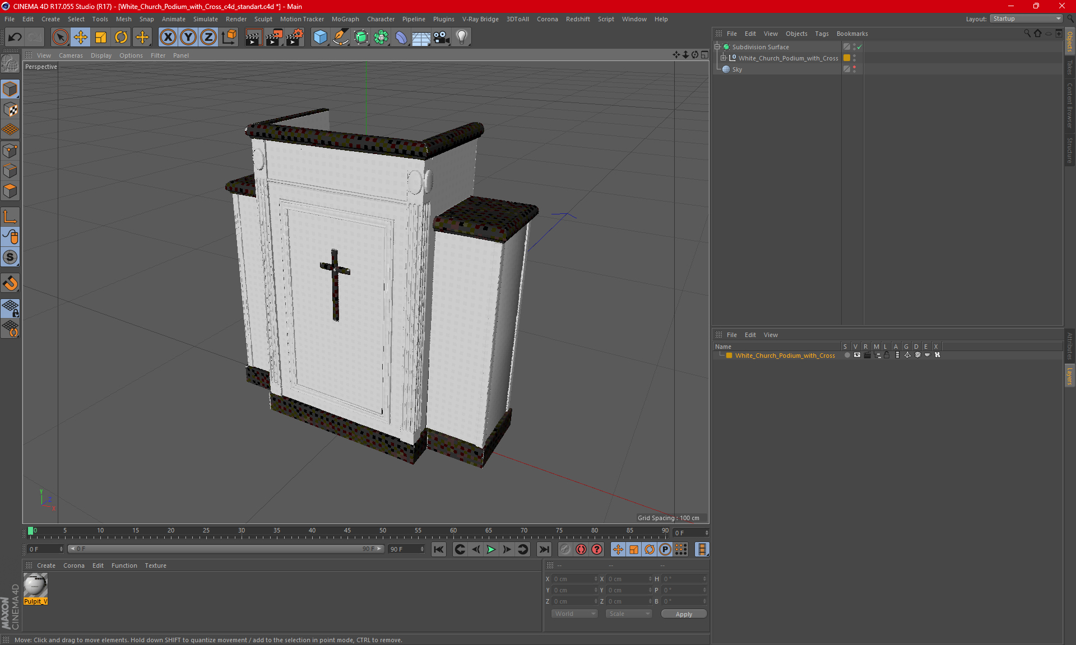Activate the Scale tool
1076x645 pixels.
point(101,38)
